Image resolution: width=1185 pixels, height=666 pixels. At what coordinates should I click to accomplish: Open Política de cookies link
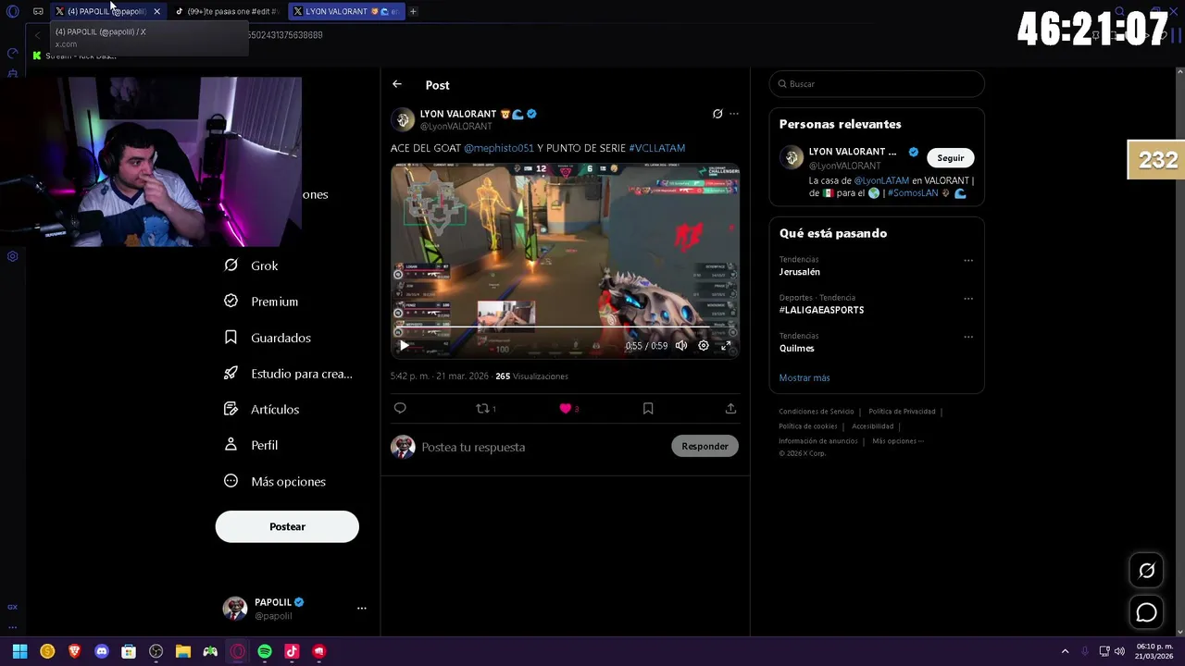(808, 426)
